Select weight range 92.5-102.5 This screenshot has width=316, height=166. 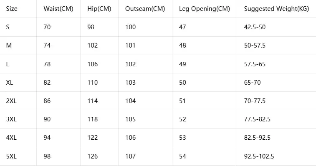(259, 156)
